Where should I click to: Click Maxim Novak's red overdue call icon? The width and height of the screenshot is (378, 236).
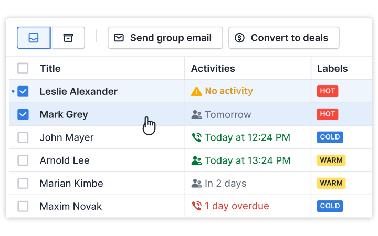point(196,206)
